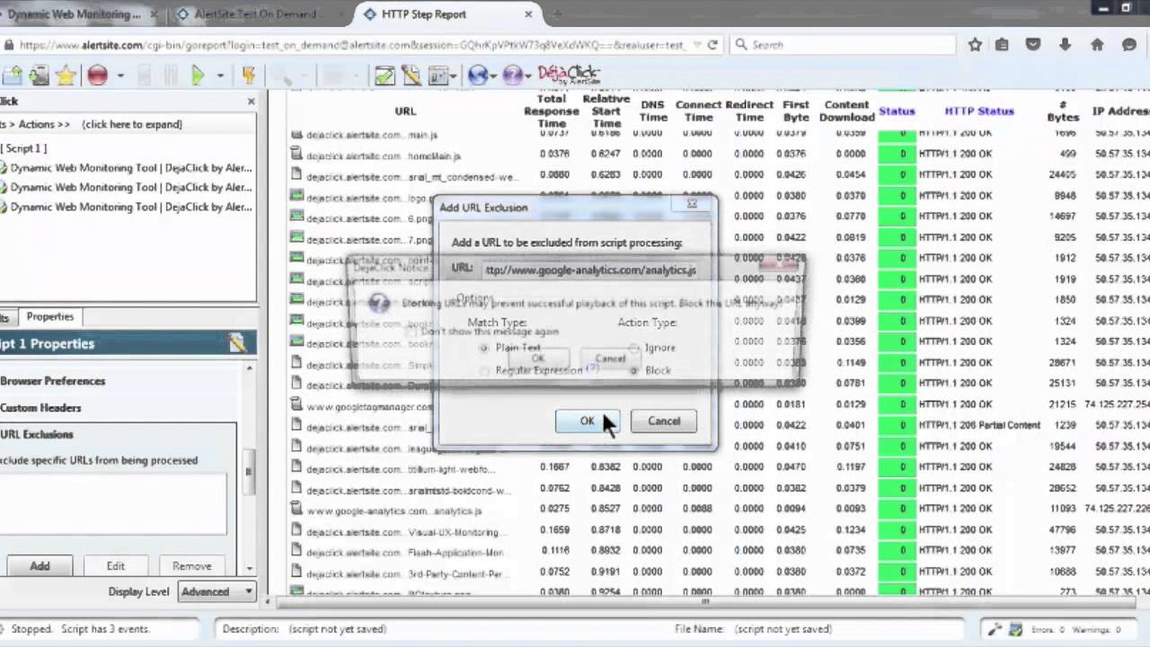
Task: Click the HTTP Status column header link
Action: tap(978, 111)
